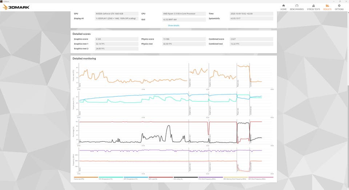Click the temperature monitoring chart
The width and height of the screenshot is (349, 190).
pos(175,104)
